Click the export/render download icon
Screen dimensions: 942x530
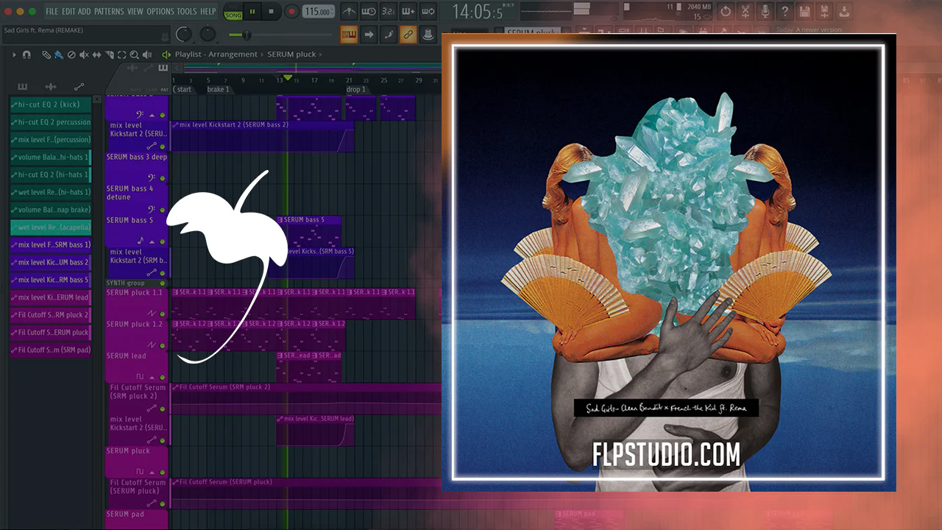click(x=844, y=11)
